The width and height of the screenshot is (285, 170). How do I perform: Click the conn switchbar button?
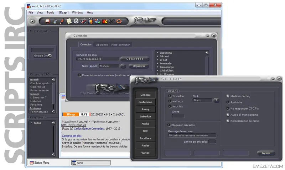tap(91, 163)
